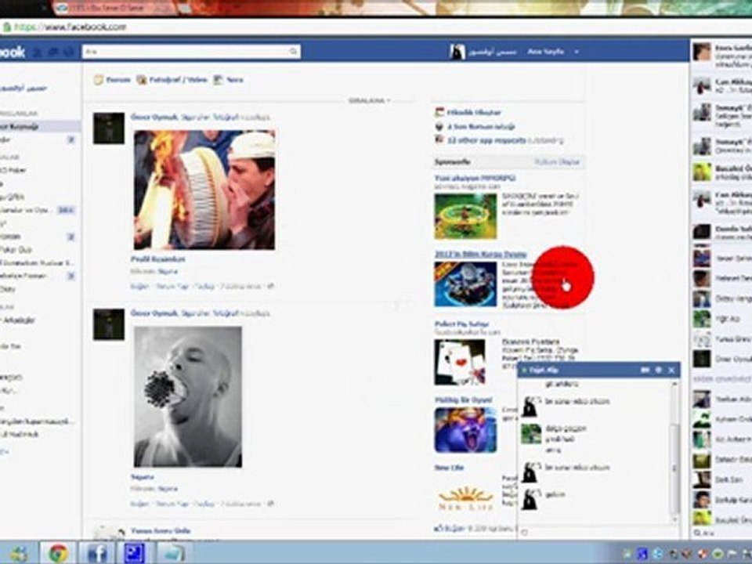Open the Poker Fiş Satışı ad title
This screenshot has width=752, height=564.
461,324
